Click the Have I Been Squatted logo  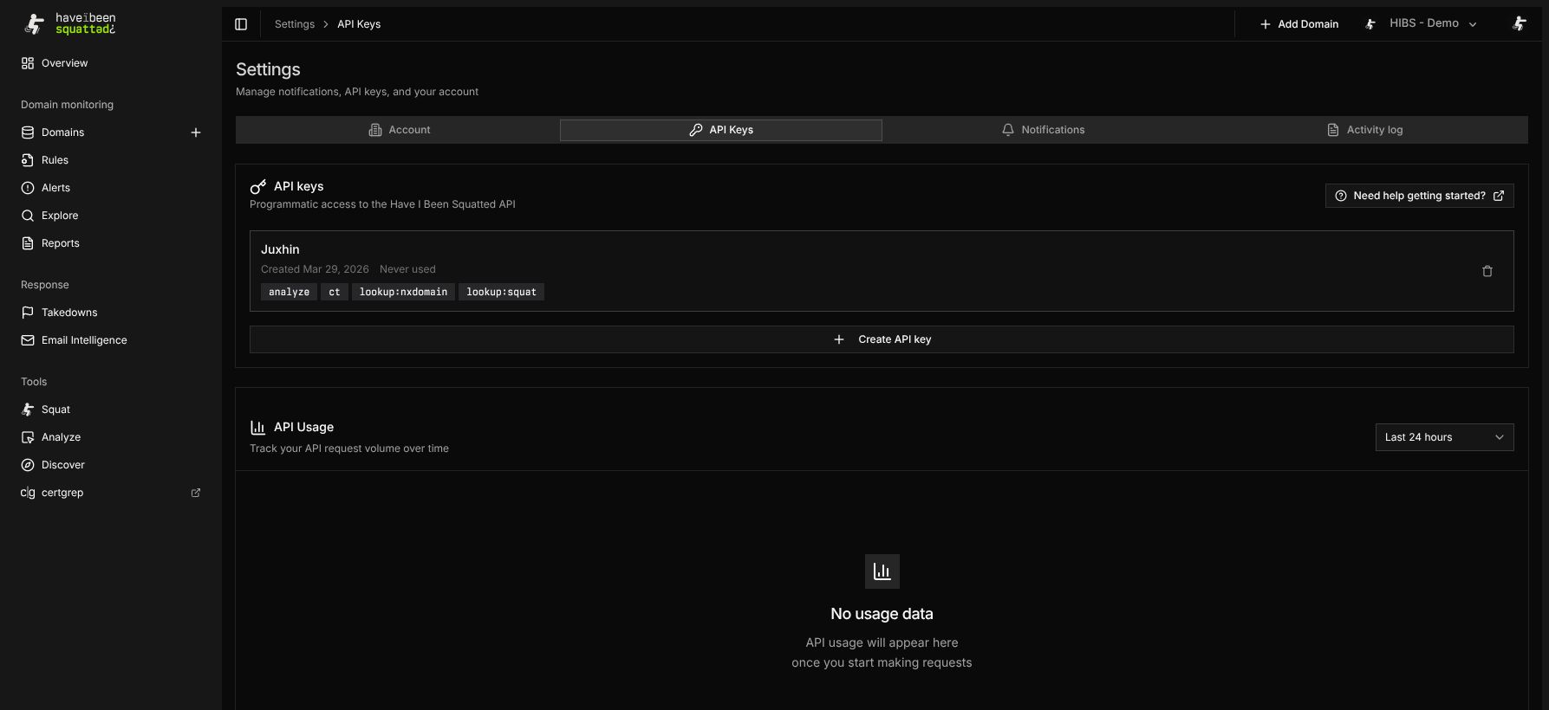click(69, 23)
